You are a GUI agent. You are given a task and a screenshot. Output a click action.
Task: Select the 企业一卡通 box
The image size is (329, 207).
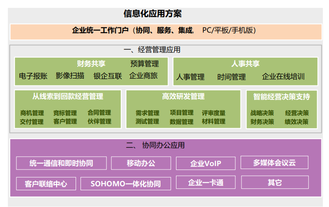pyautogui.click(x=206, y=182)
